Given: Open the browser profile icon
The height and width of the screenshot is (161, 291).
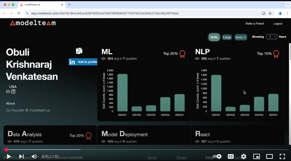Looking at the screenshot, I should coord(280,13).
